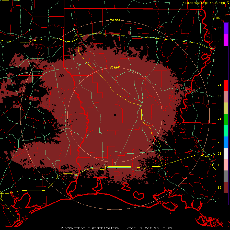Screen dimensions: 230x230
Task: Click the DS legend label
Action: tap(219, 154)
